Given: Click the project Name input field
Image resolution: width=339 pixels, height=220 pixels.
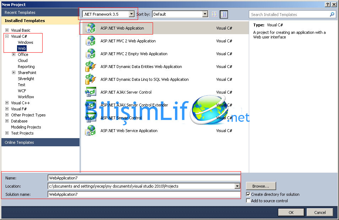Looking at the screenshot, I should [x=144, y=178].
